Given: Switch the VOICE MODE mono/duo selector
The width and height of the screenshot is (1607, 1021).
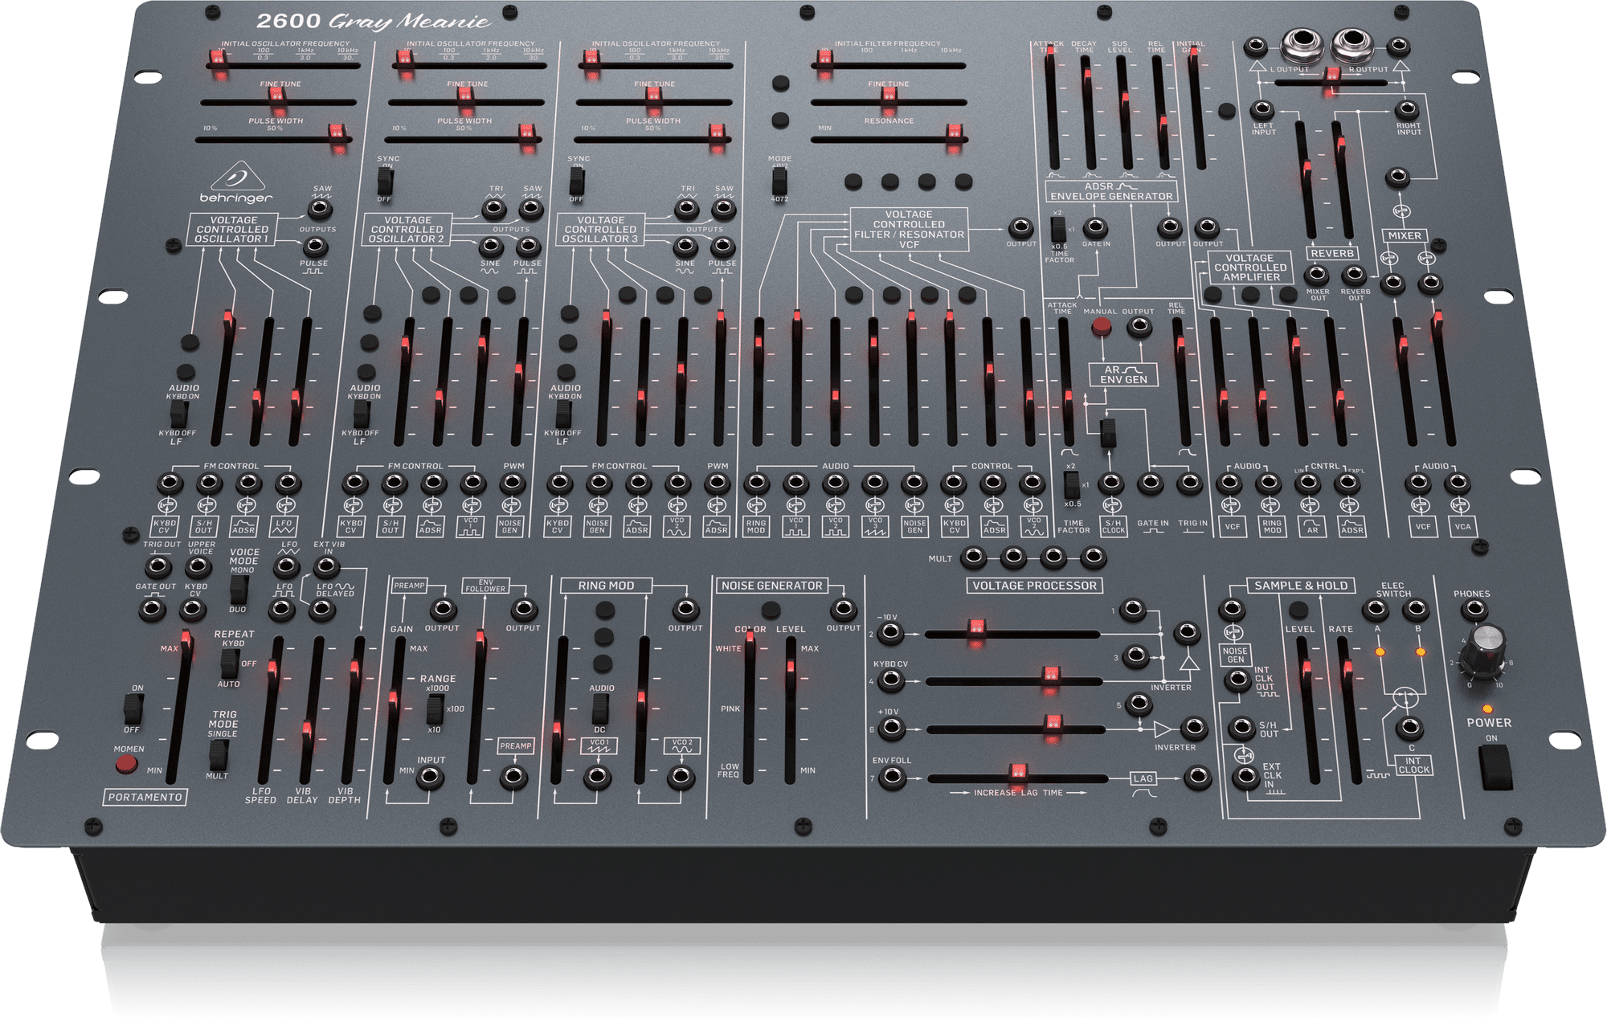Looking at the screenshot, I should pos(238,590).
